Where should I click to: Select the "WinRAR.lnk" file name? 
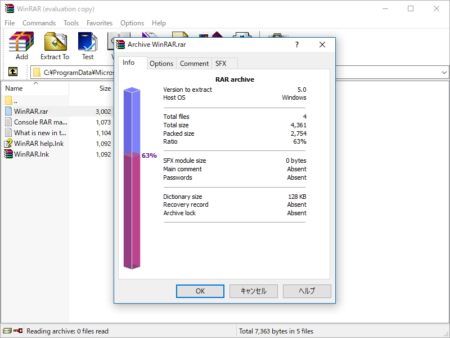31,154
